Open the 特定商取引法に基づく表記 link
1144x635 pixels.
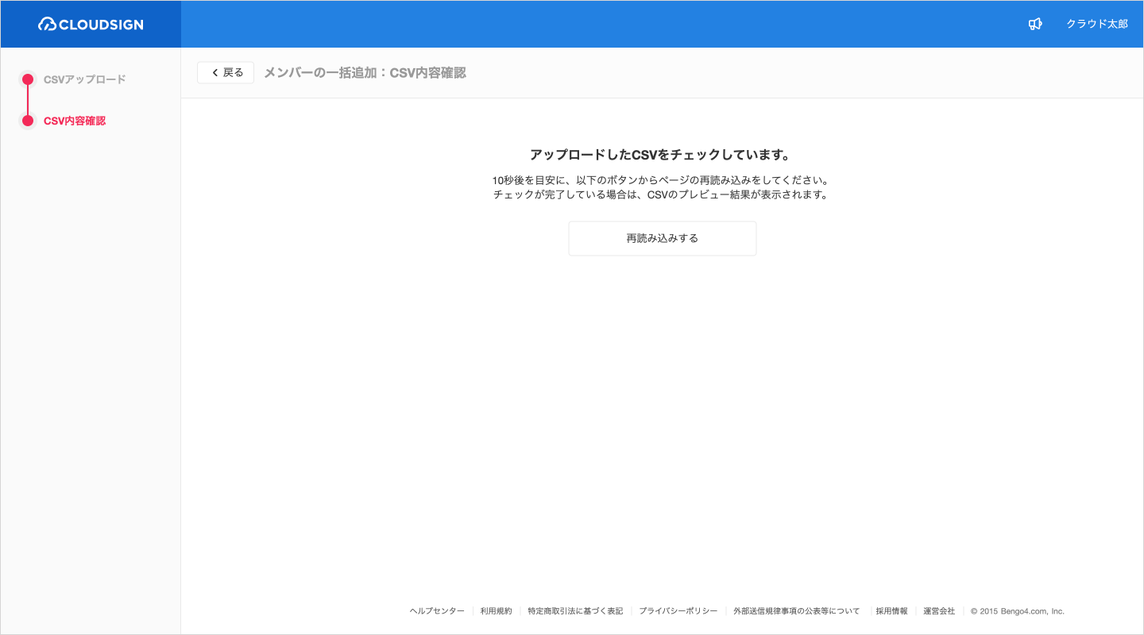tap(575, 611)
